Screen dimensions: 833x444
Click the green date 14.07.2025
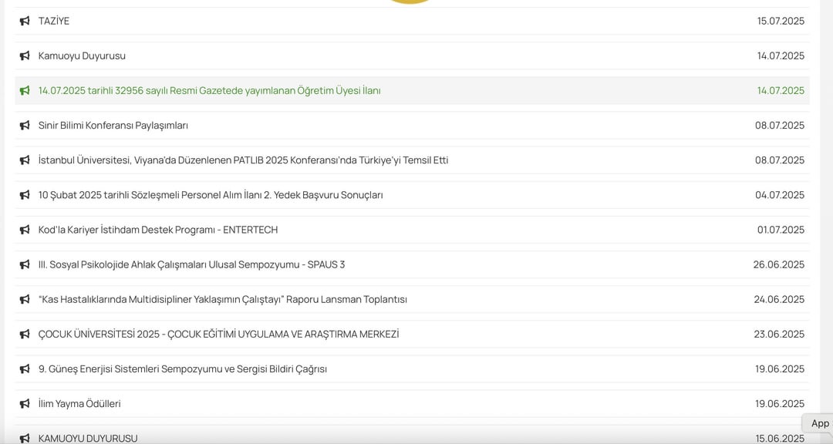pyautogui.click(x=781, y=91)
